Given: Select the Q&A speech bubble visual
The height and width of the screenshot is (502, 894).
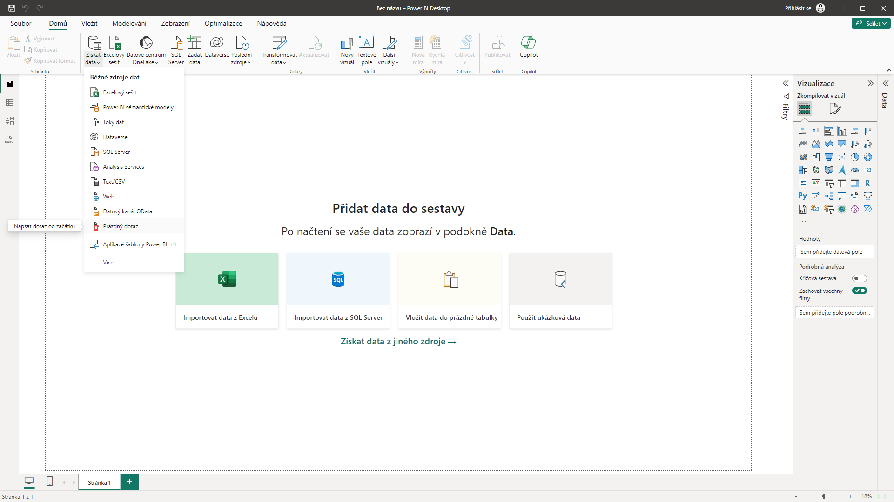Looking at the screenshot, I should click(842, 196).
